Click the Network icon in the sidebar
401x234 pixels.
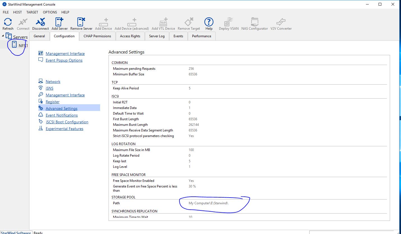[41, 81]
